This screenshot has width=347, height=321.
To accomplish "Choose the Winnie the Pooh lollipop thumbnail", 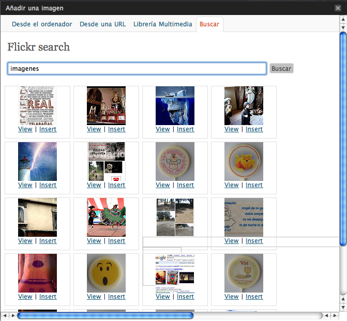I will tap(244, 161).
